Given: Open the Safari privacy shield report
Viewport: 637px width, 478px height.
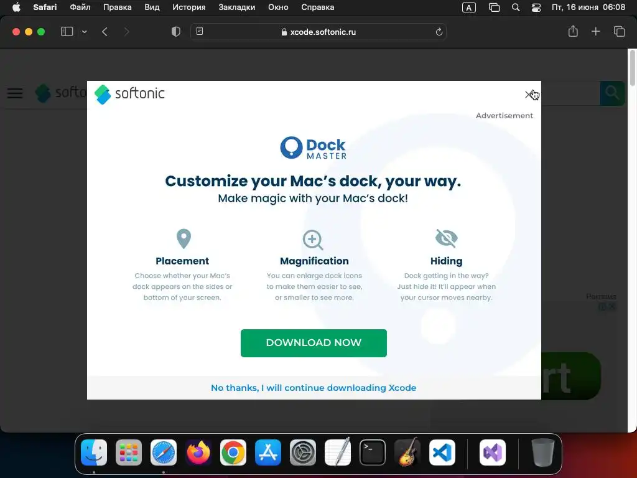Looking at the screenshot, I should pyautogui.click(x=176, y=32).
